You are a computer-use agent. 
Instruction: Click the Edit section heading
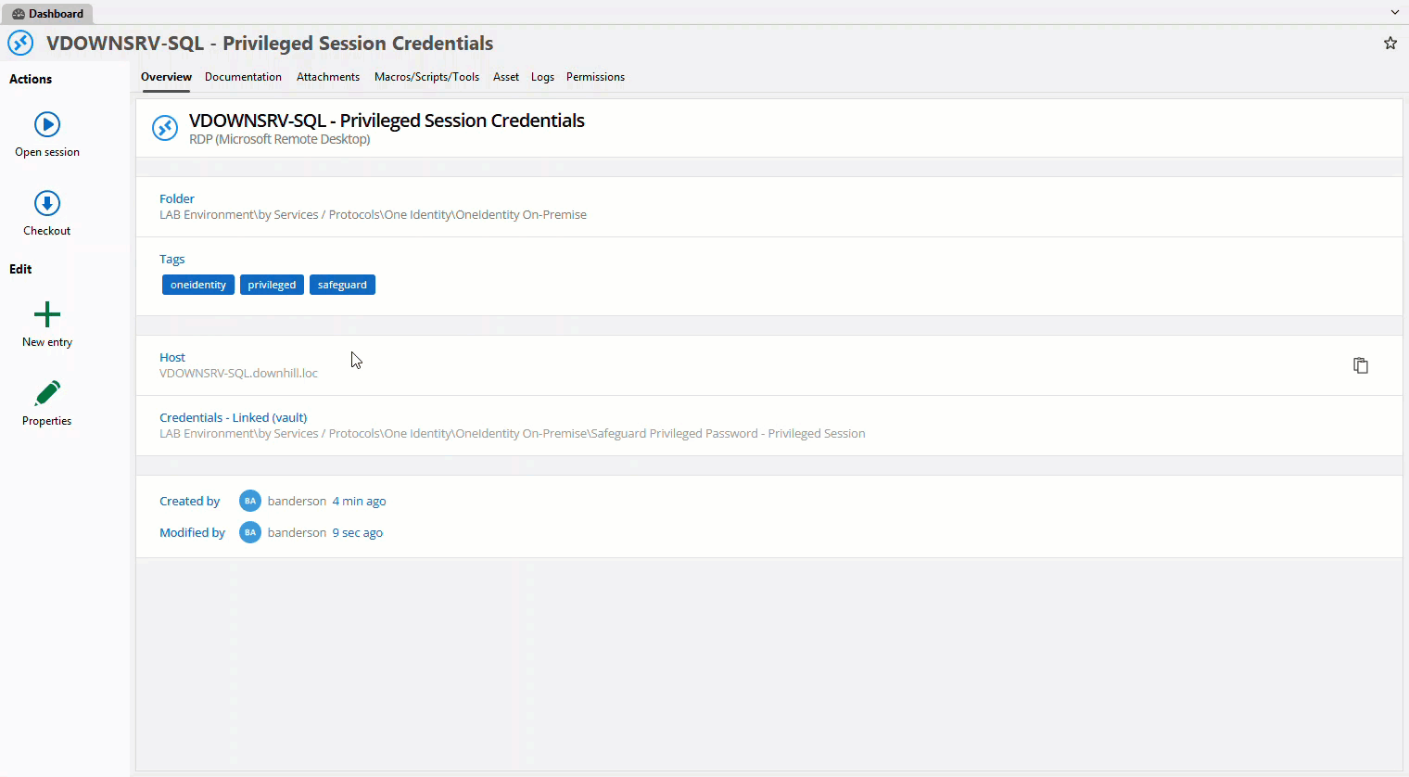20,269
